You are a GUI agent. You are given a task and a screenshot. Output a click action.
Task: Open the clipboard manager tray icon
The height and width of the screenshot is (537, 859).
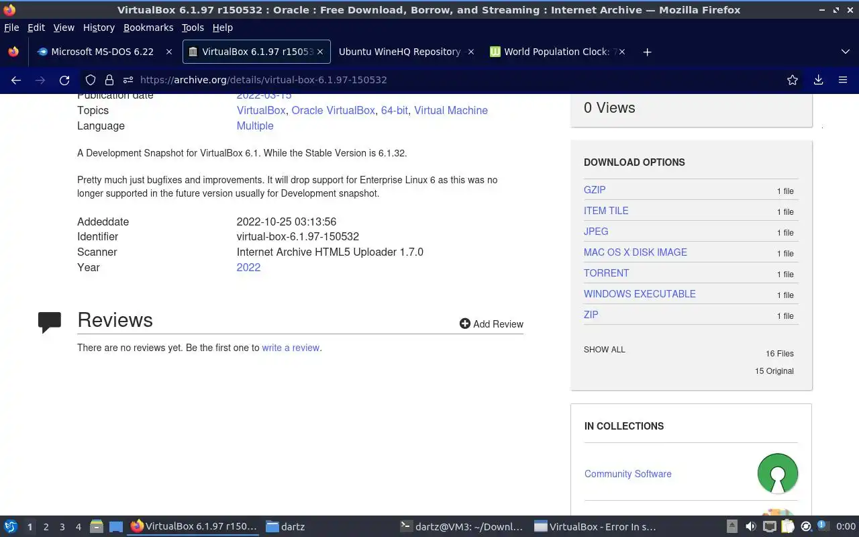click(788, 527)
